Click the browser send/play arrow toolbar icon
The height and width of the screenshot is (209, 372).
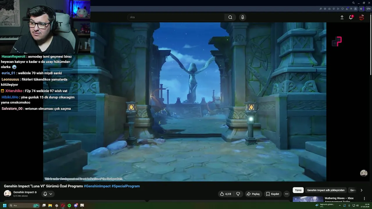(x=338, y=9)
